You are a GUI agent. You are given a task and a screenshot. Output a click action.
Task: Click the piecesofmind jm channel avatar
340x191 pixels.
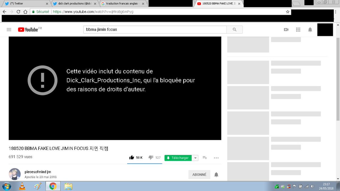click(x=14, y=174)
